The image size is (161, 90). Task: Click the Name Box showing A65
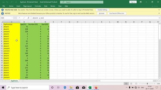tap(6, 18)
